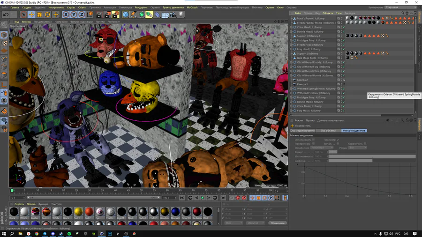Open Windows Start menu
422x237 pixels.
coord(4,234)
